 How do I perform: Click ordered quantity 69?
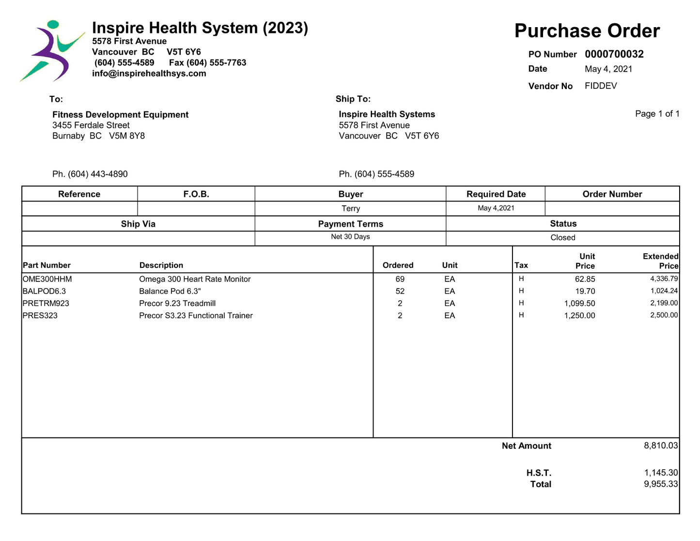tap(400, 279)
